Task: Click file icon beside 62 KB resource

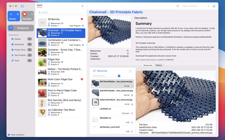Action: pyautogui.click(x=132, y=104)
